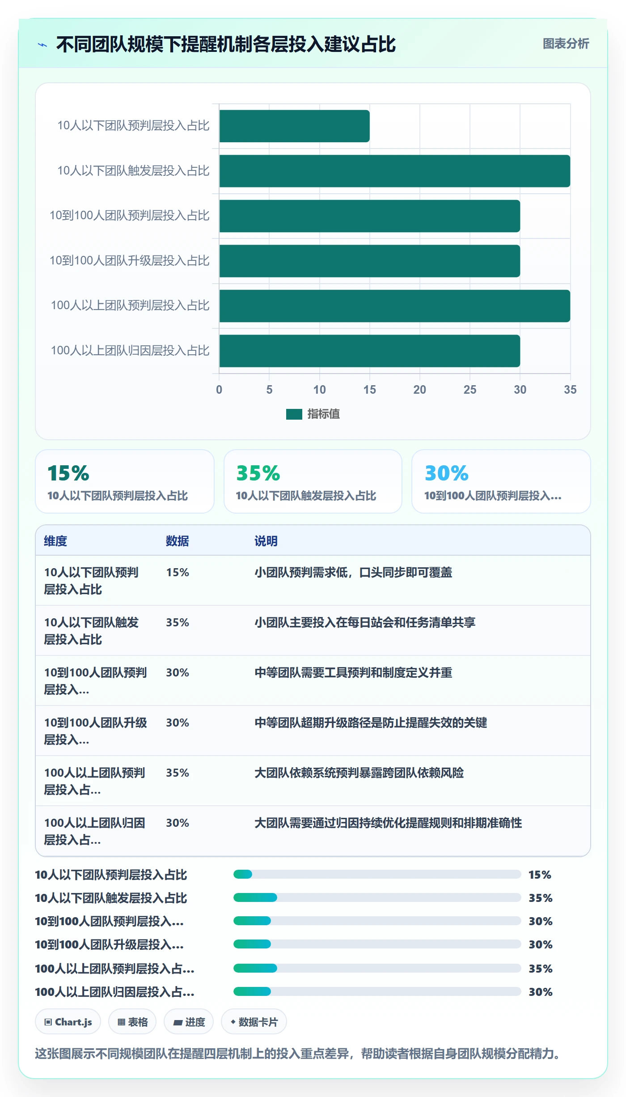Click the 说明 table column header
The width and height of the screenshot is (626, 1097).
266,541
